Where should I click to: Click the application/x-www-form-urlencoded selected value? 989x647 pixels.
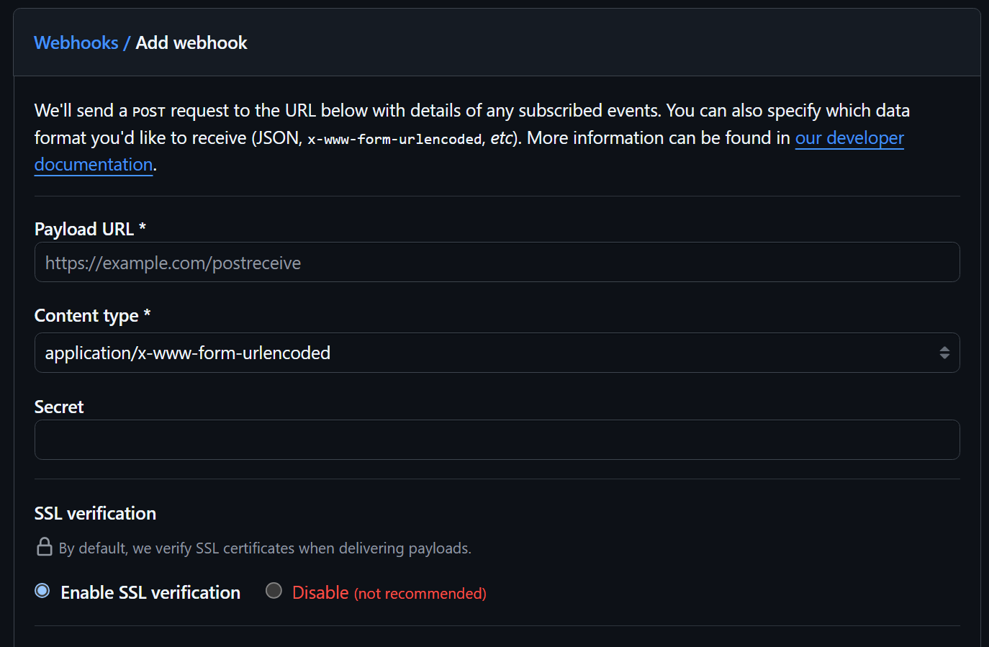188,353
